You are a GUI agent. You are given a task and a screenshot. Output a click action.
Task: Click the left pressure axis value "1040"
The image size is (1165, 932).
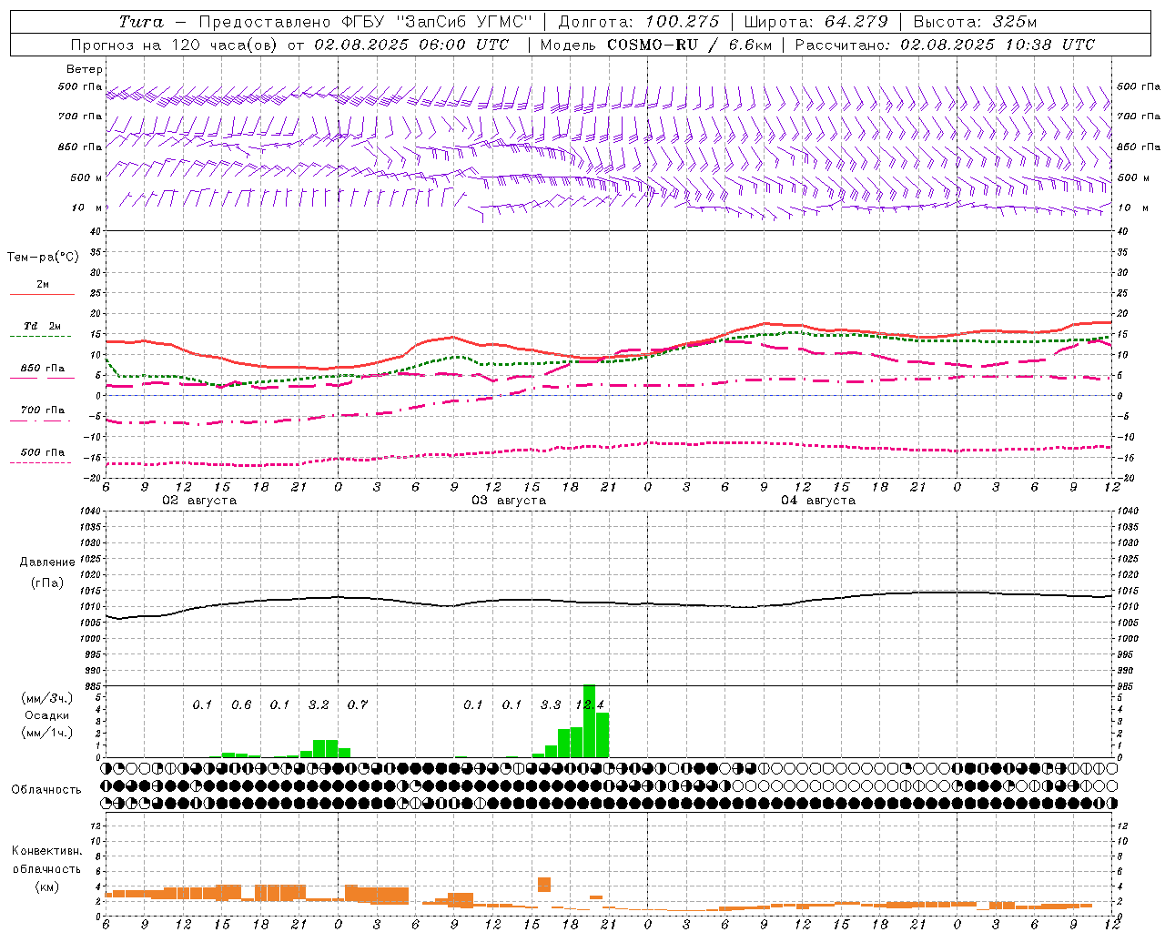91,512
